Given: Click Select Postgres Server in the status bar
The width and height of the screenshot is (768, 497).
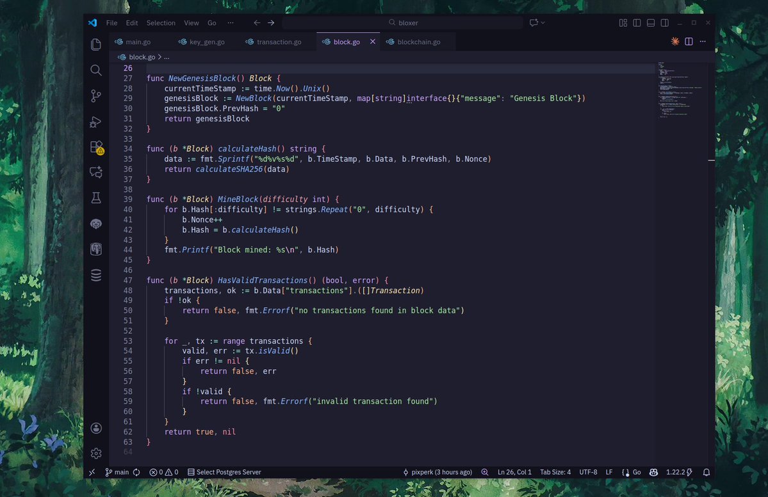Looking at the screenshot, I should [x=224, y=472].
